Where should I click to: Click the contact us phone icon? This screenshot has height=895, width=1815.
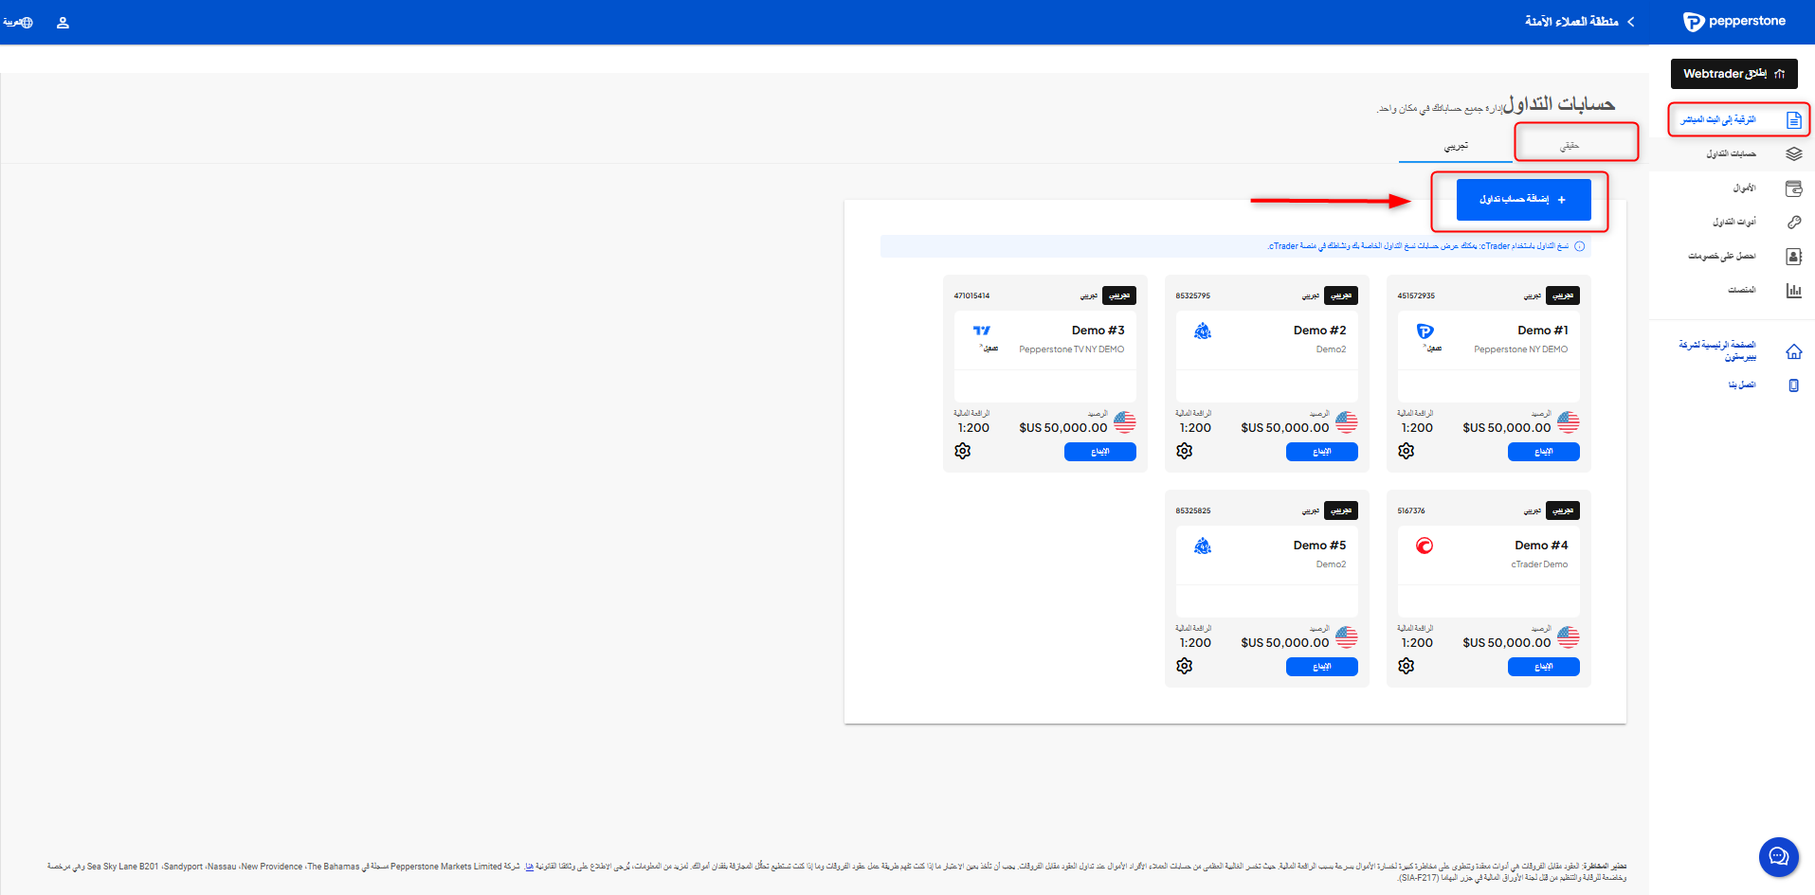click(x=1793, y=385)
